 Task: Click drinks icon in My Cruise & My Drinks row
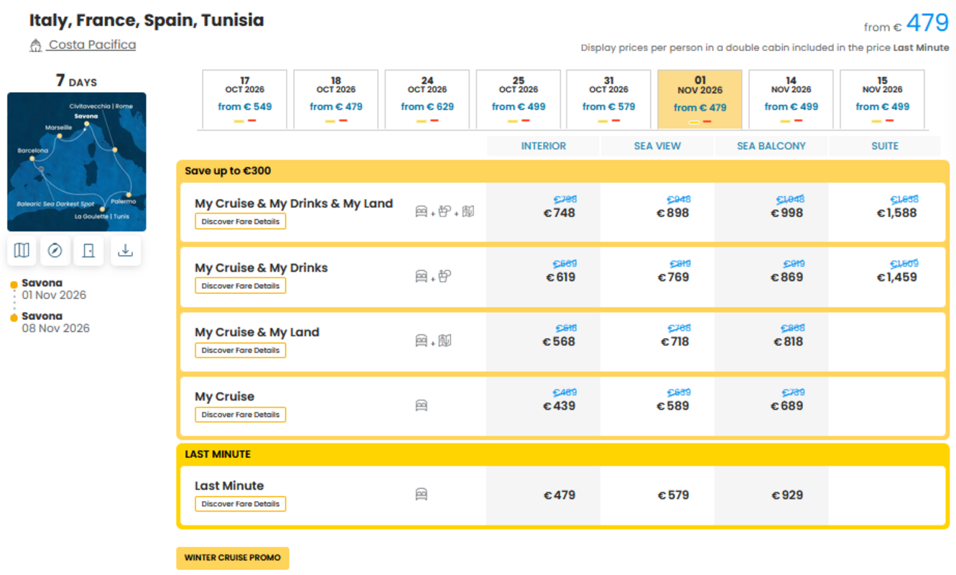click(x=445, y=276)
